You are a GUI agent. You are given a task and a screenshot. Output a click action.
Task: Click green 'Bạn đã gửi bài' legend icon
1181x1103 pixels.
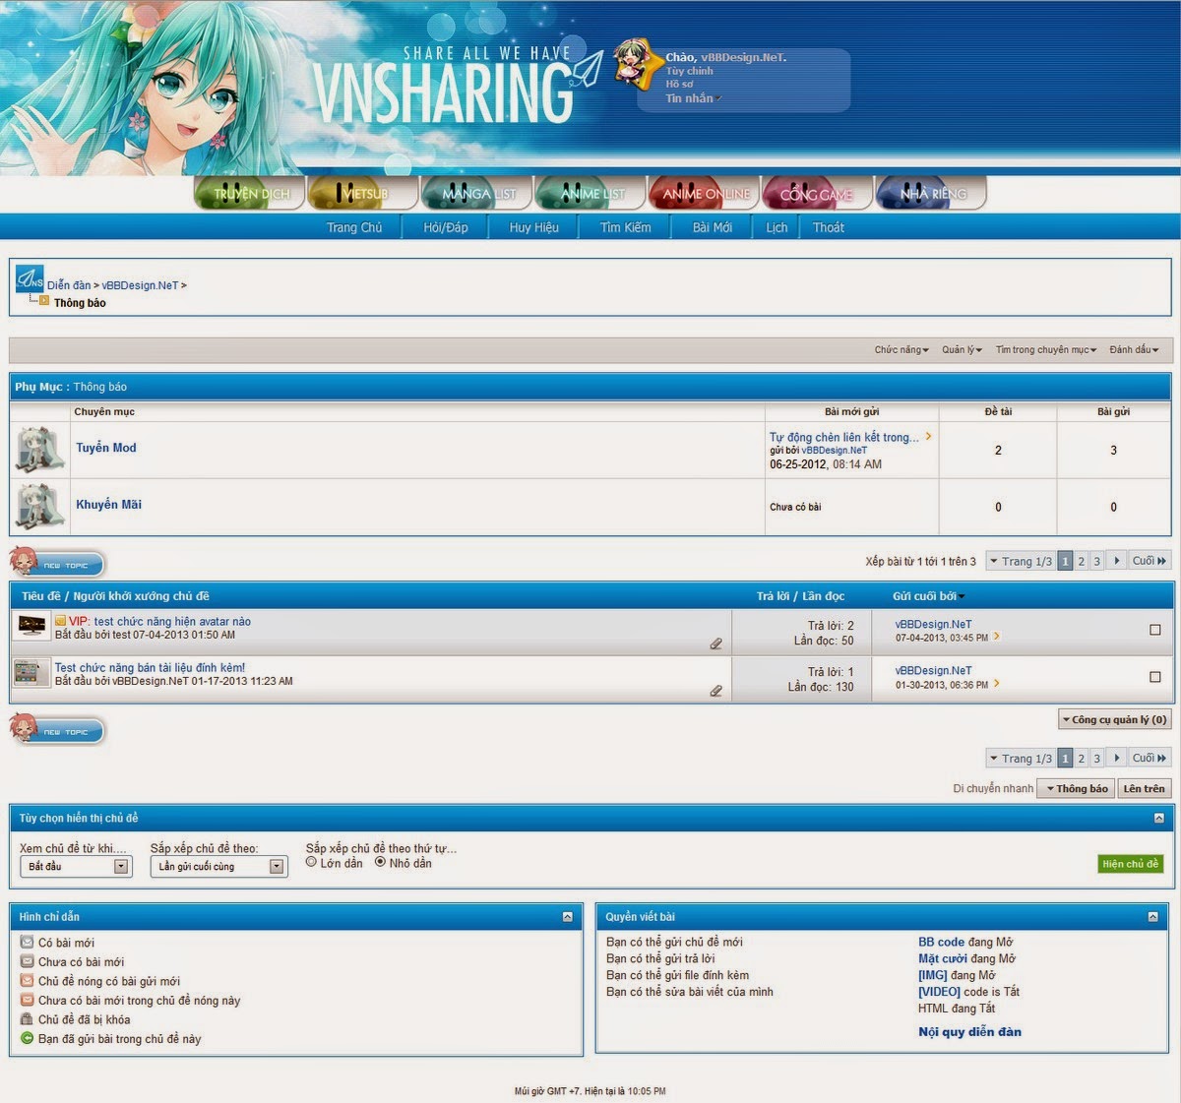[x=27, y=1038]
